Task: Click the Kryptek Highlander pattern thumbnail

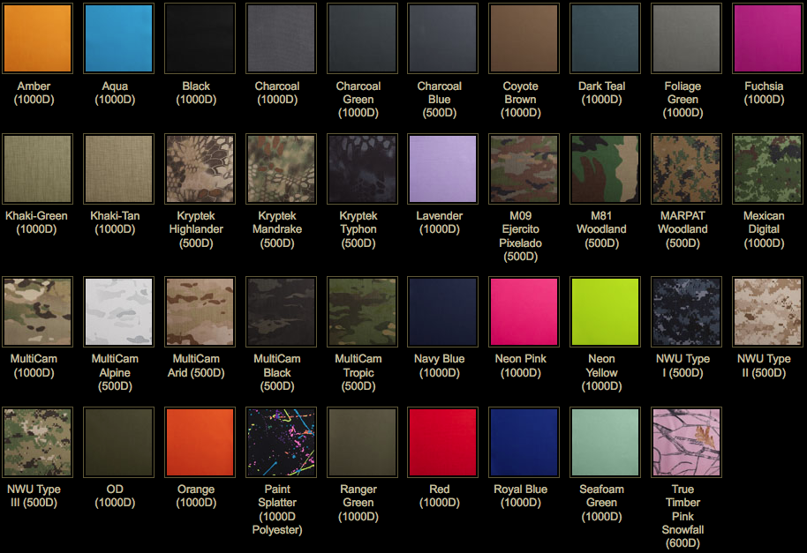Action: pyautogui.click(x=200, y=169)
